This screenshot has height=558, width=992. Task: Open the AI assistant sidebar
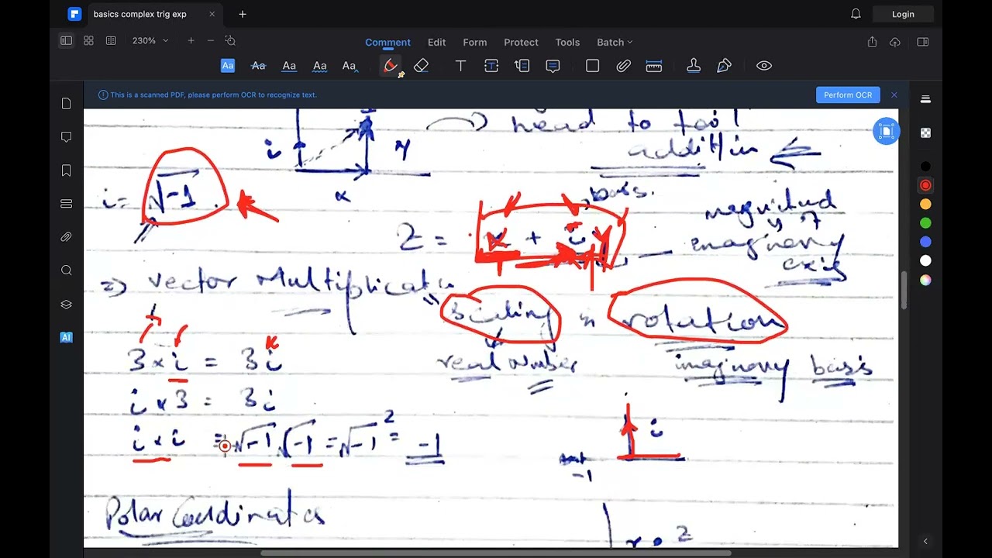point(66,338)
